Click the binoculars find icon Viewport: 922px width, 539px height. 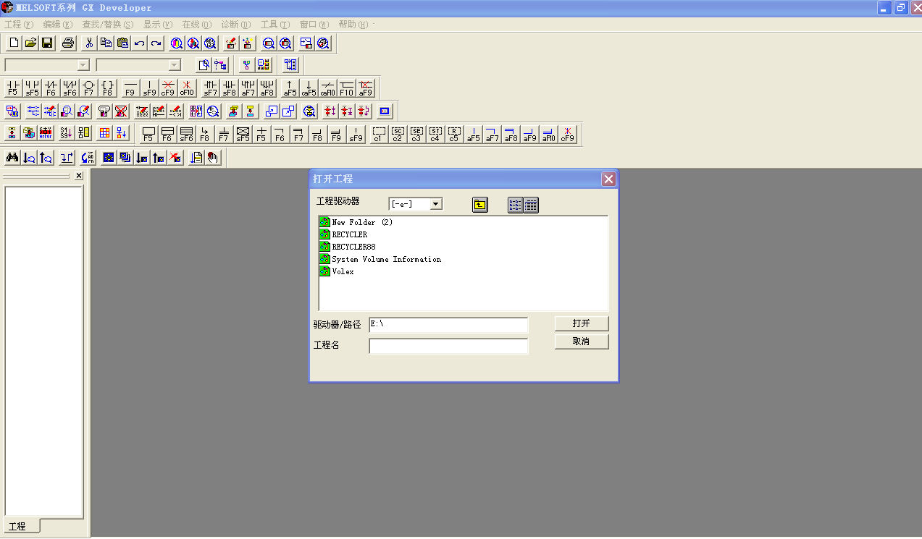[12, 158]
